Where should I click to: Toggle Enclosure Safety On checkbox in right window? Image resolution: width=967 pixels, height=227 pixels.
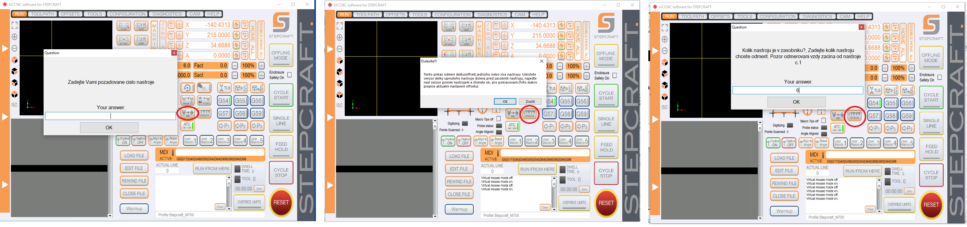click(940, 77)
